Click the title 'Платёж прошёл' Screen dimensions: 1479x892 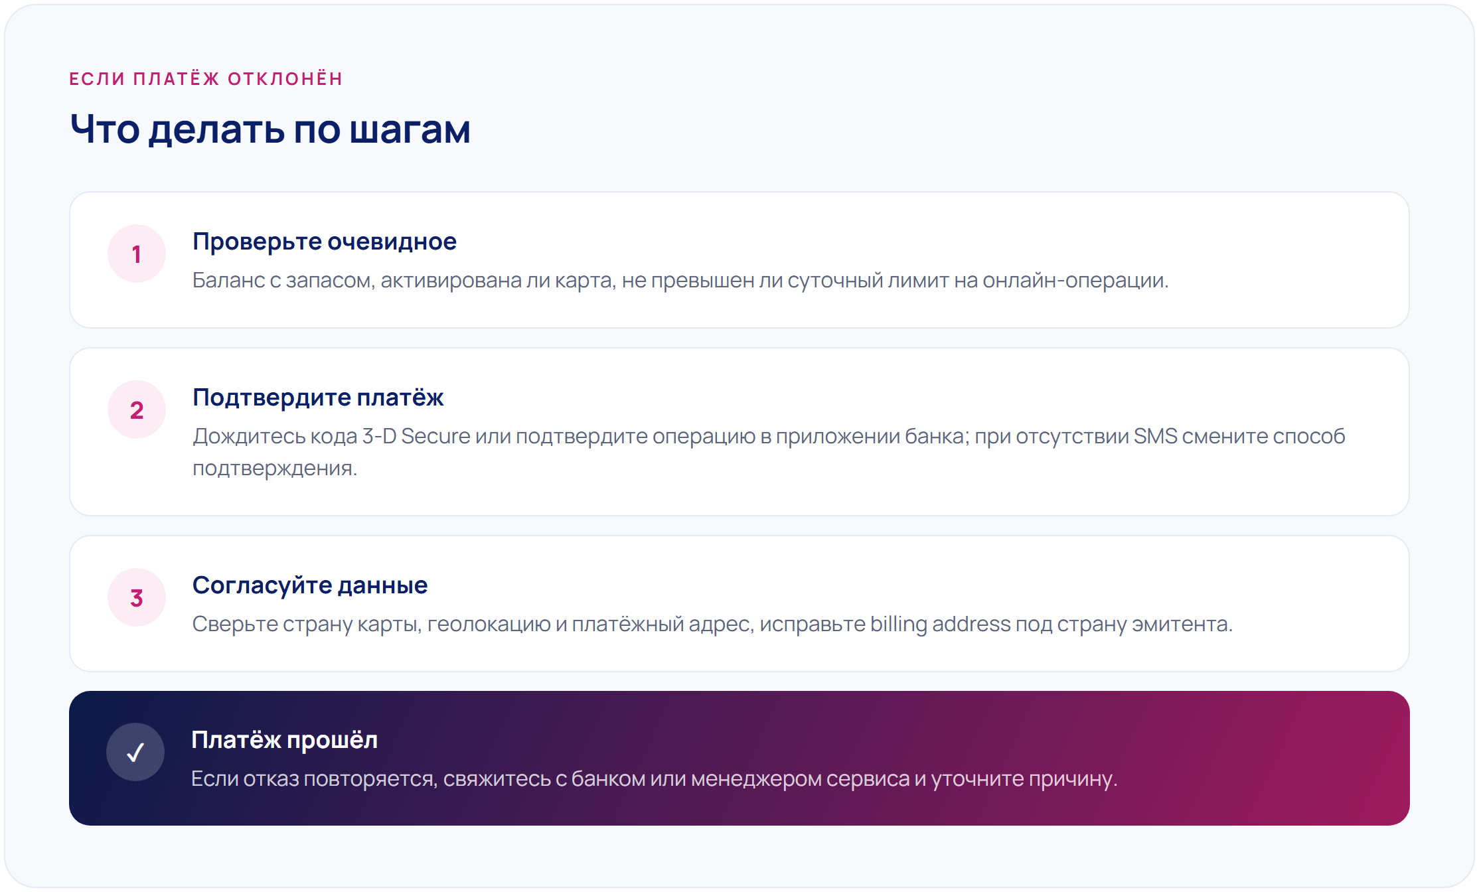(285, 740)
